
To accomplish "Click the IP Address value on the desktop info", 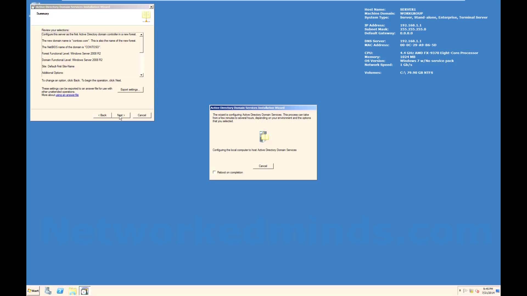I will pyautogui.click(x=411, y=25).
